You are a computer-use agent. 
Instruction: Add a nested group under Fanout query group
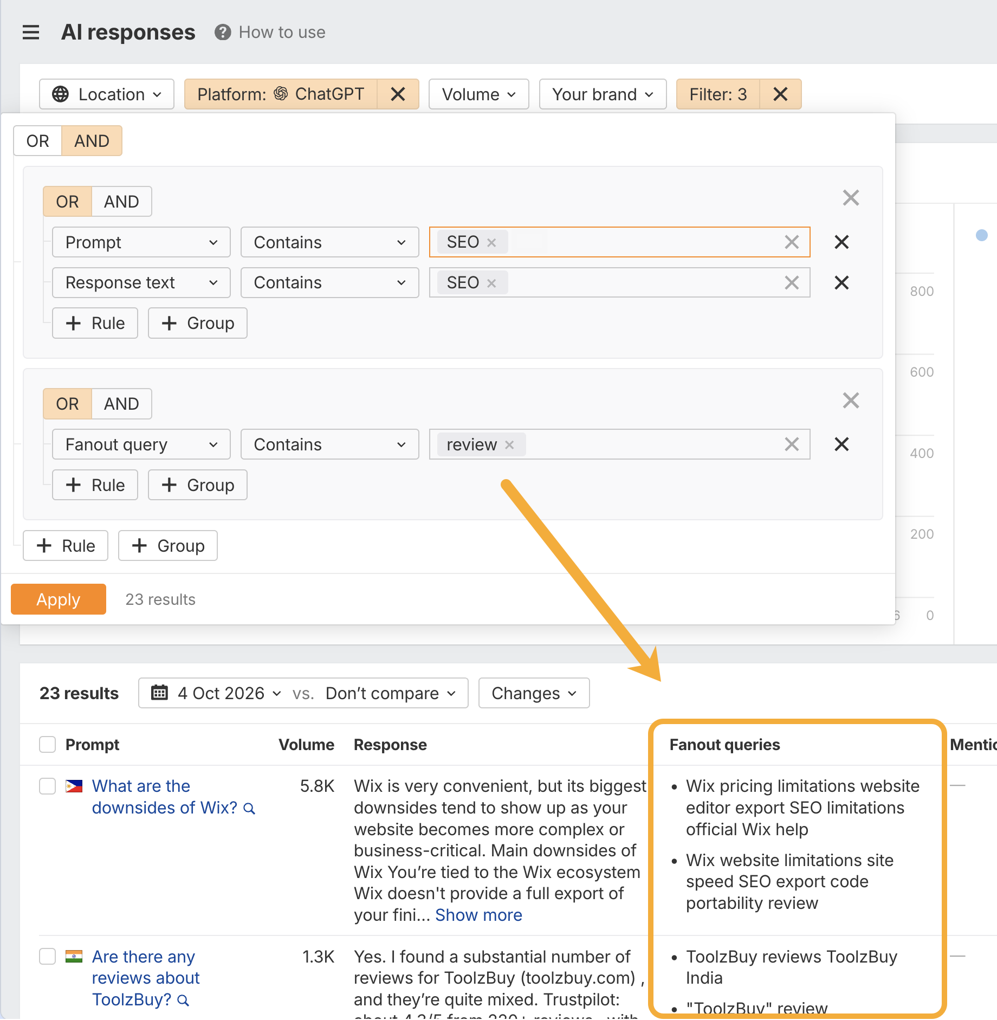198,485
